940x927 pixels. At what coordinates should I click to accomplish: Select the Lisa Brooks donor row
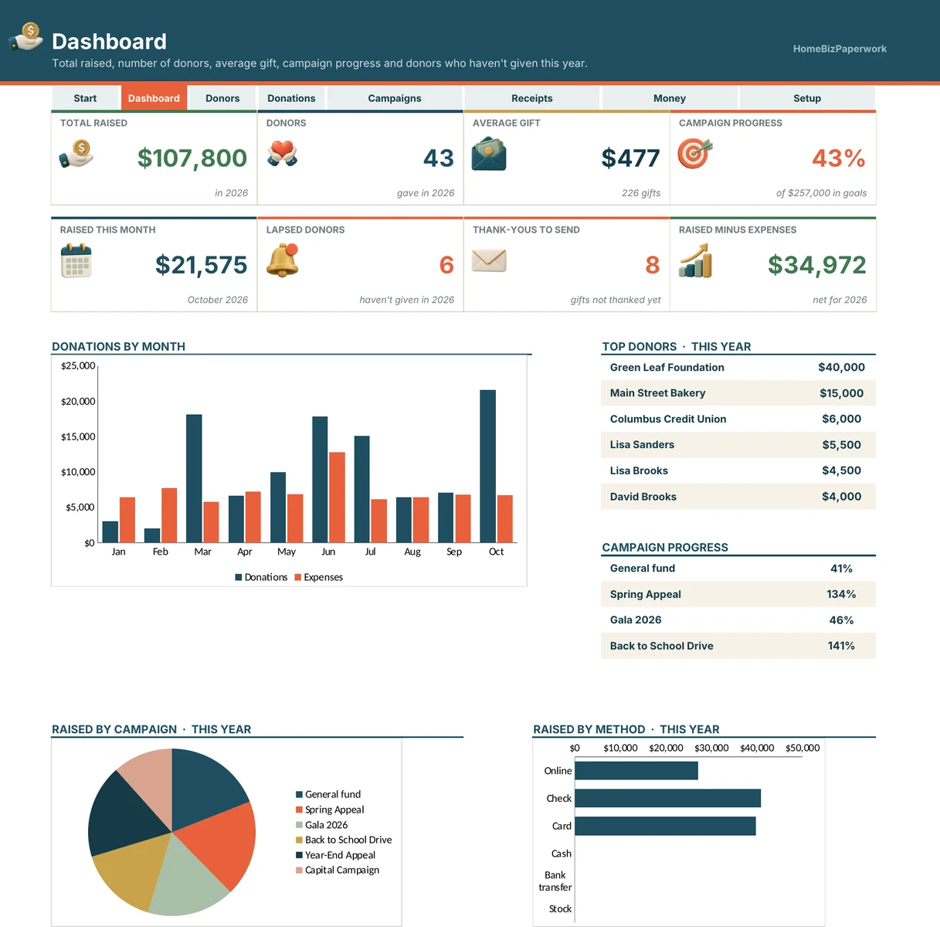click(x=738, y=470)
